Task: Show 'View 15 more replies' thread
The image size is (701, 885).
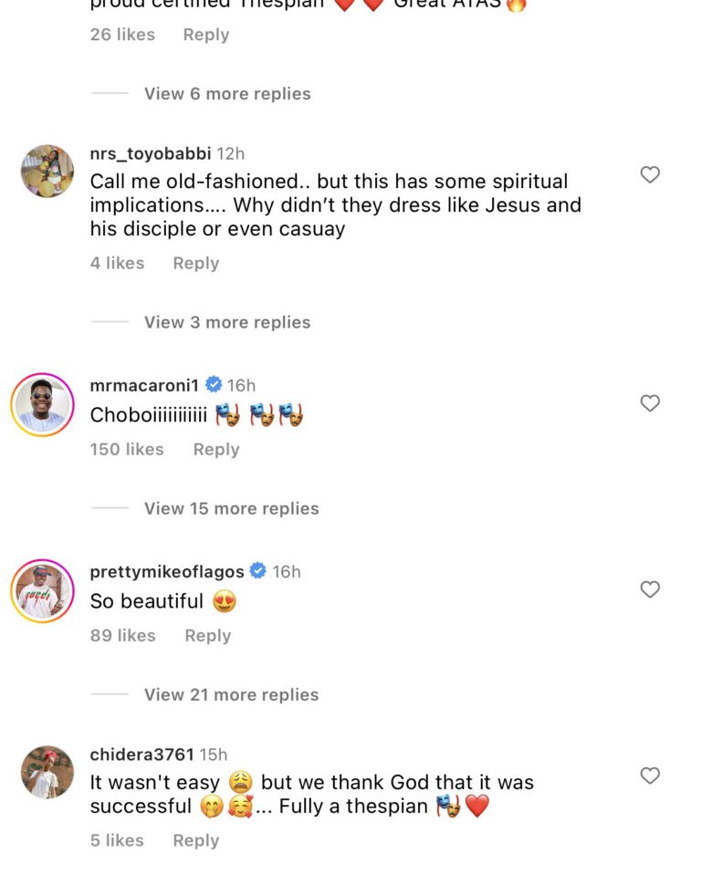Action: pyautogui.click(x=231, y=508)
